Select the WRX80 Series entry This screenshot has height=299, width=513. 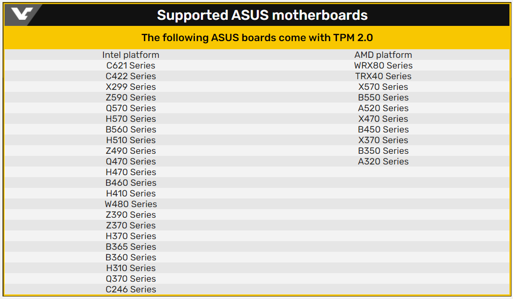383,65
